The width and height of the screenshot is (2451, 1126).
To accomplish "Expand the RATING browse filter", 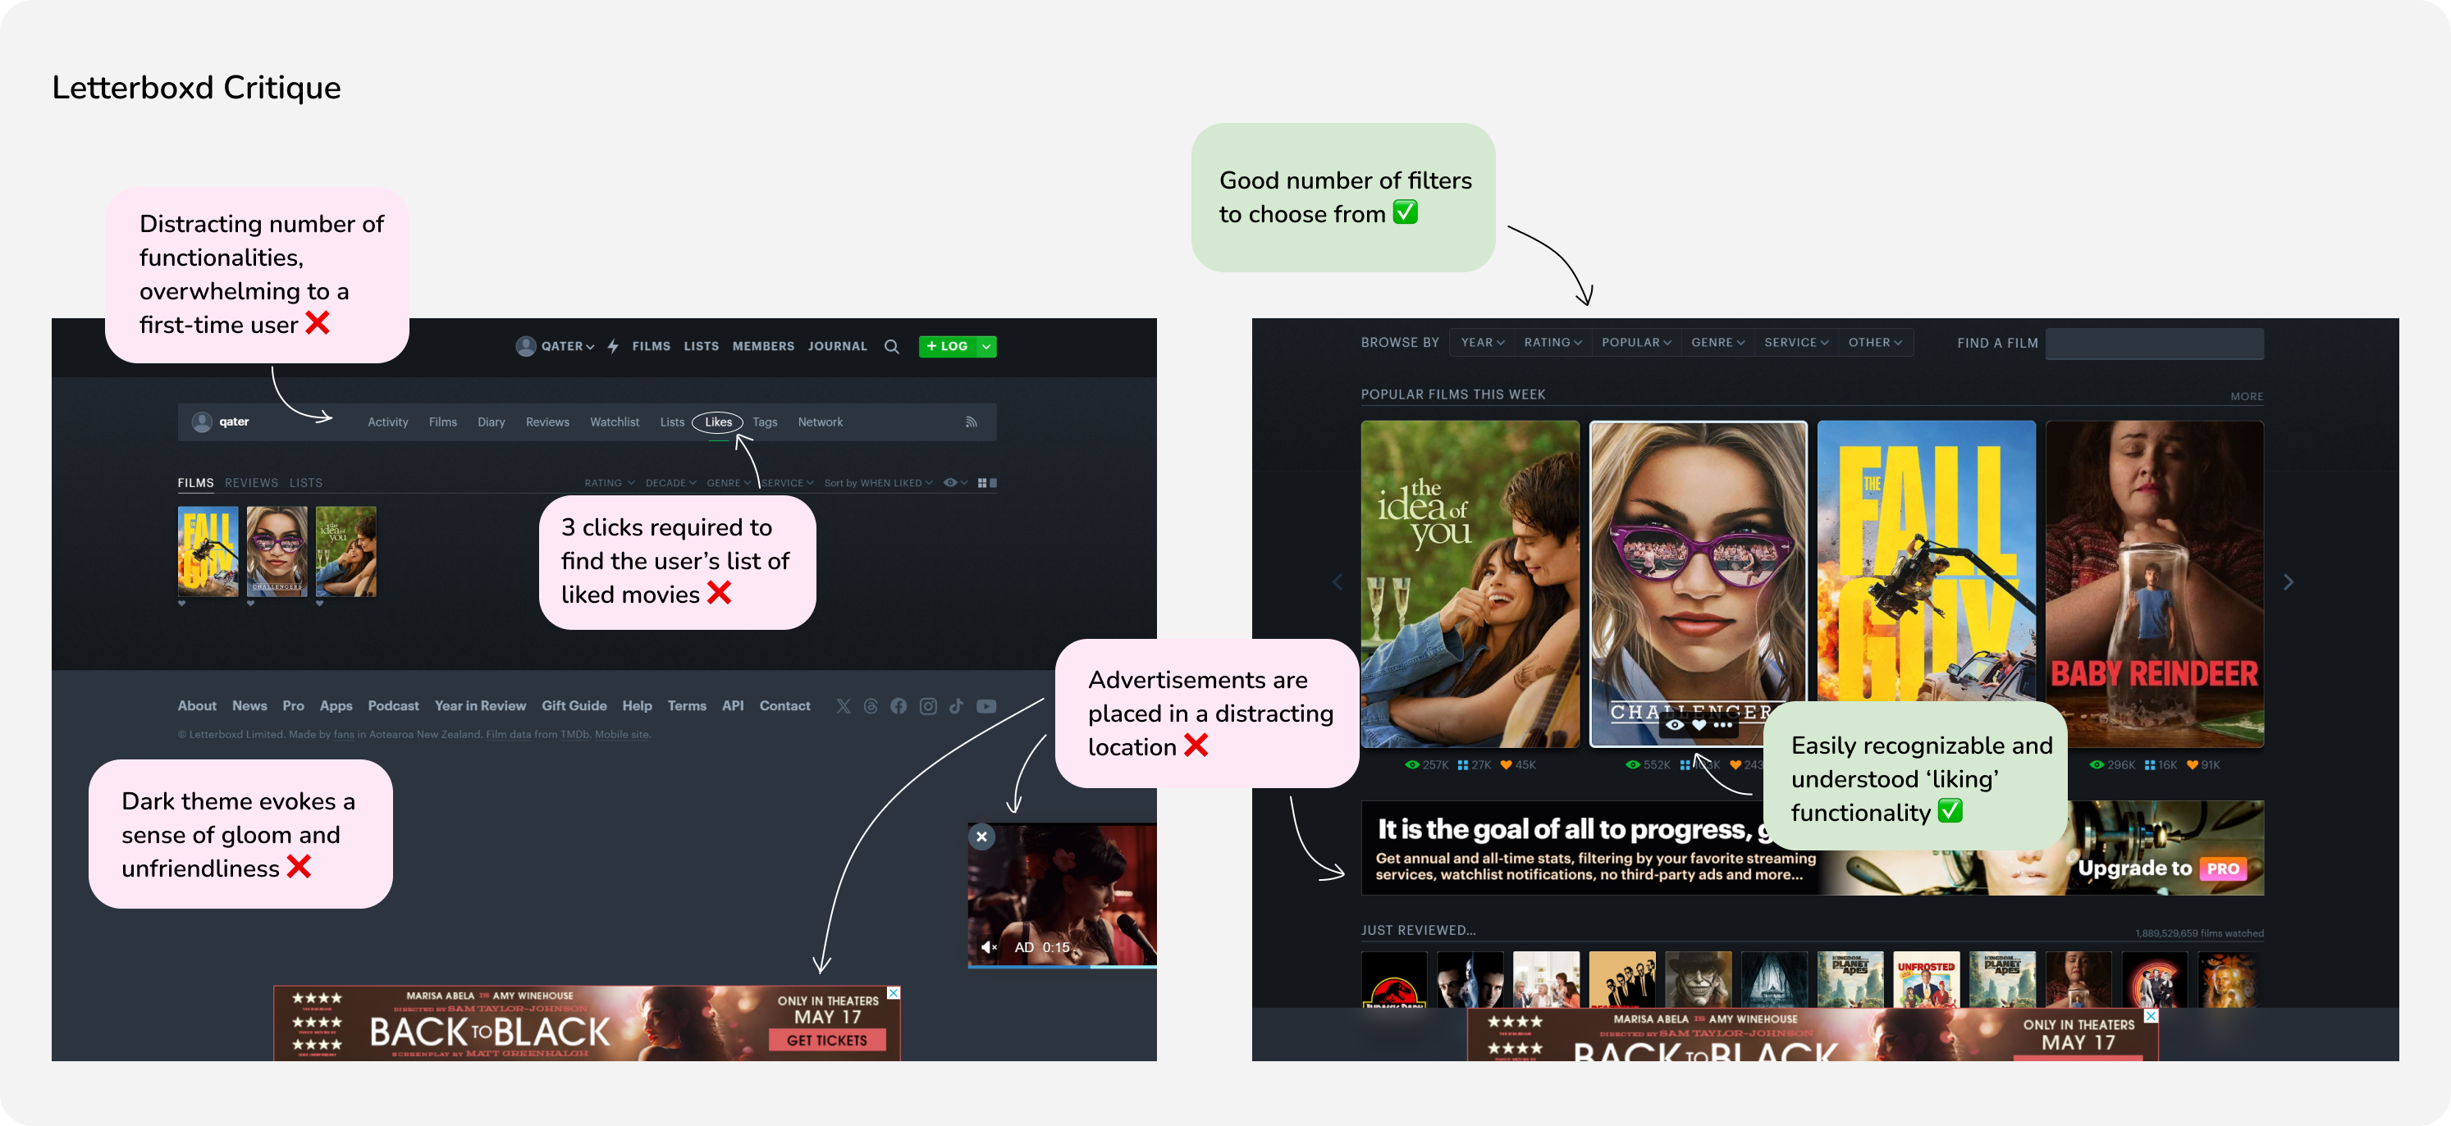I will tap(1554, 344).
